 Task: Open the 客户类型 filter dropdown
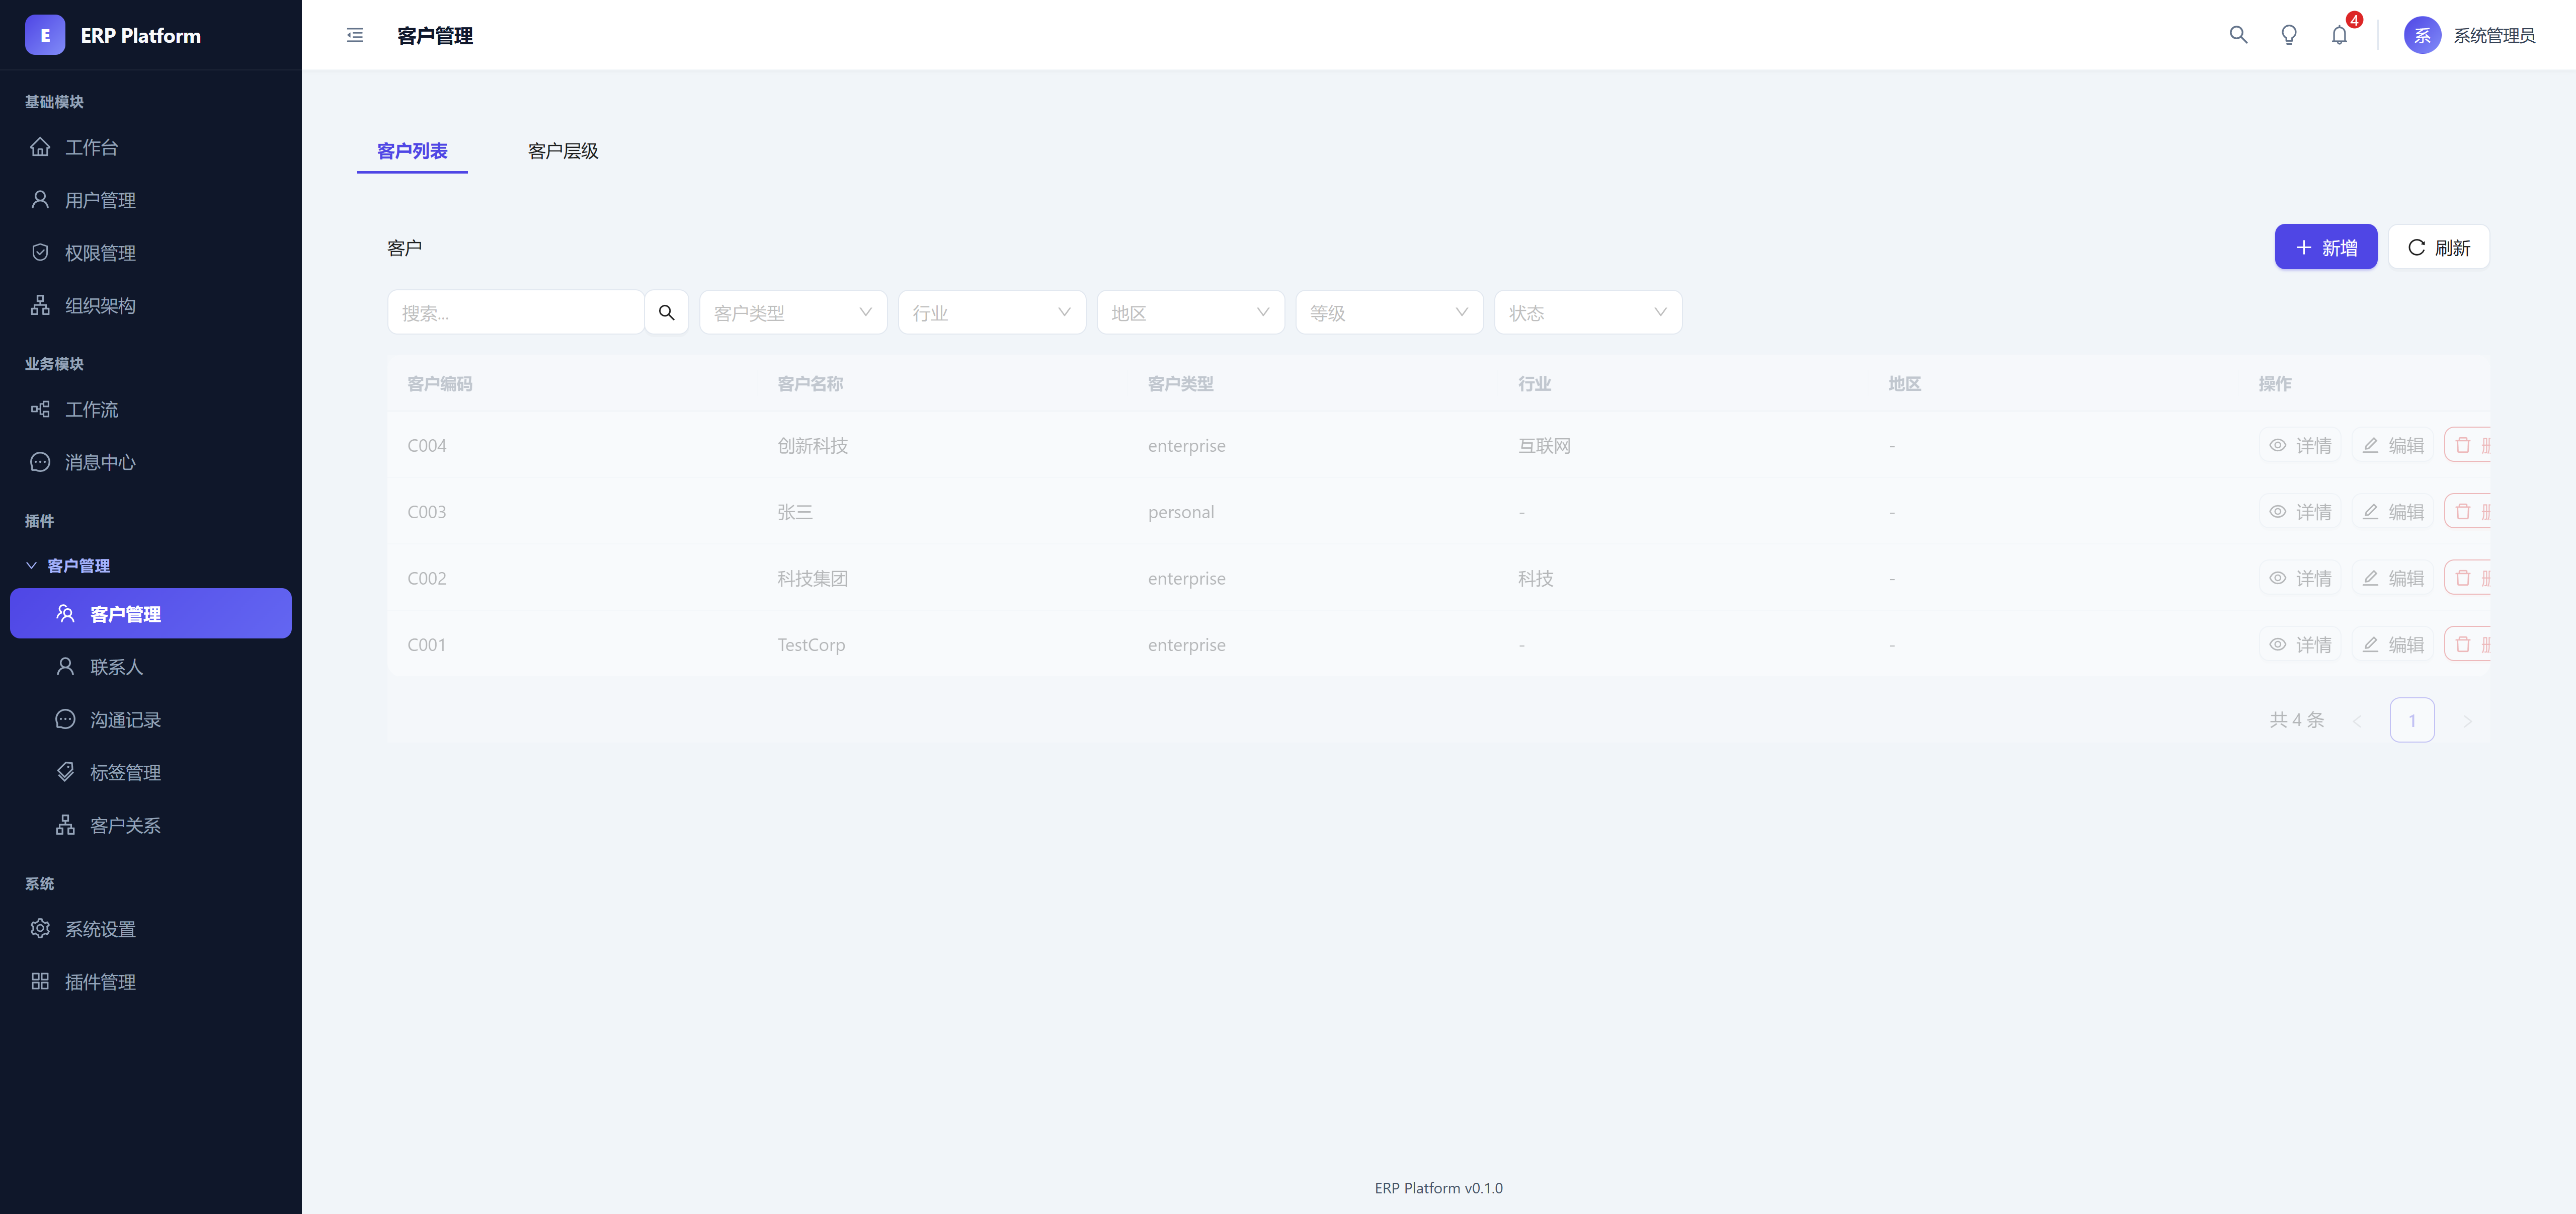792,313
